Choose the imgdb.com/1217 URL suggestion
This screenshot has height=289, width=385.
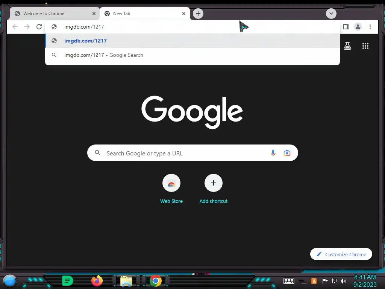[x=192, y=41]
